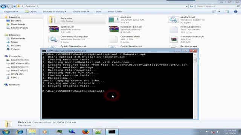Select Downloads under Favorites
241x135 pixels.
[x=18, y=24]
